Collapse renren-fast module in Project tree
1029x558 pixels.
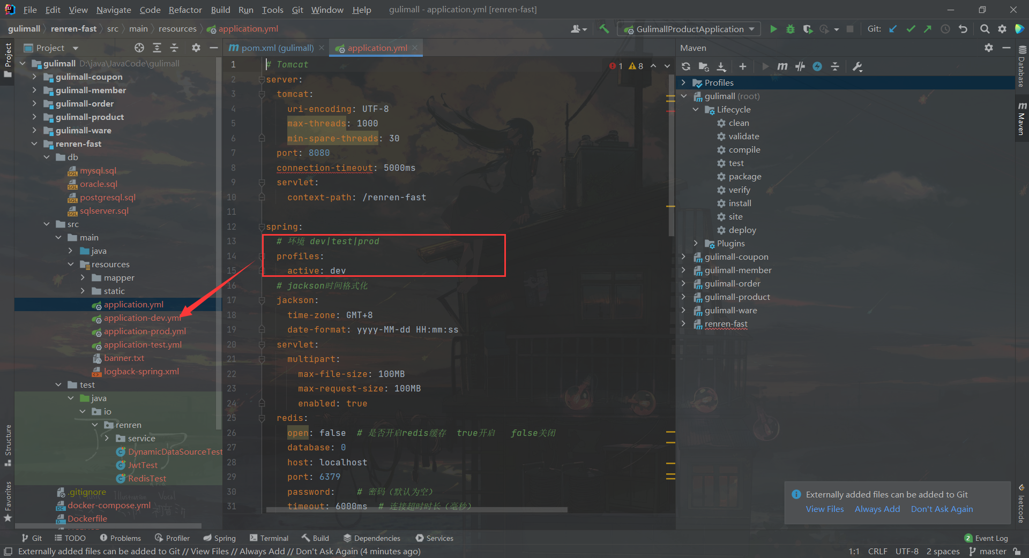tap(34, 144)
